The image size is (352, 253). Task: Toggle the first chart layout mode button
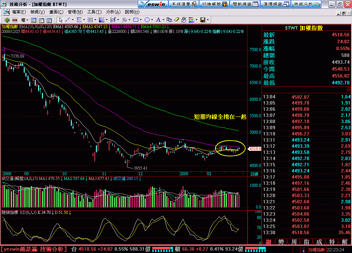pyautogui.click(x=33, y=20)
